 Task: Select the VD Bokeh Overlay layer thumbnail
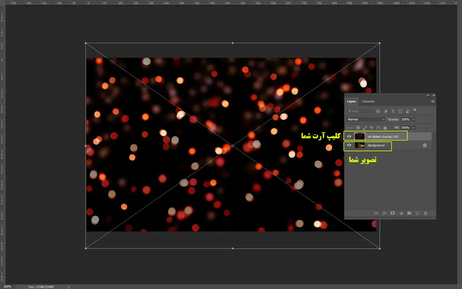pos(360,136)
